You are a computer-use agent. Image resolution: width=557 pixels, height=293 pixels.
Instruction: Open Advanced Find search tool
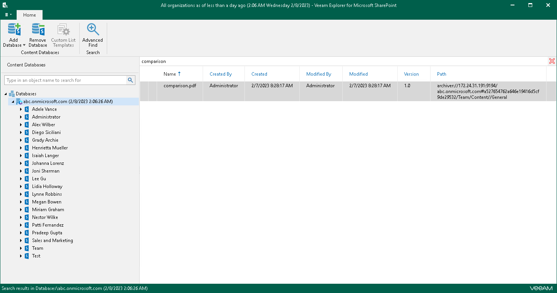point(93,35)
